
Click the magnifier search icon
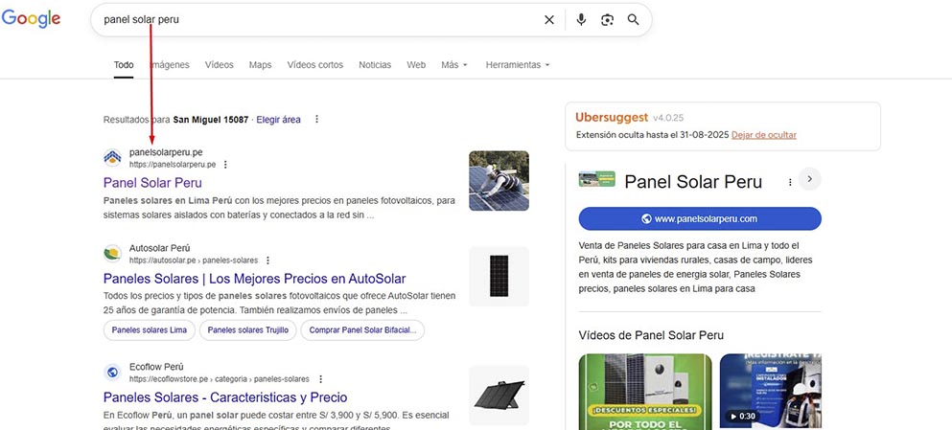[634, 20]
